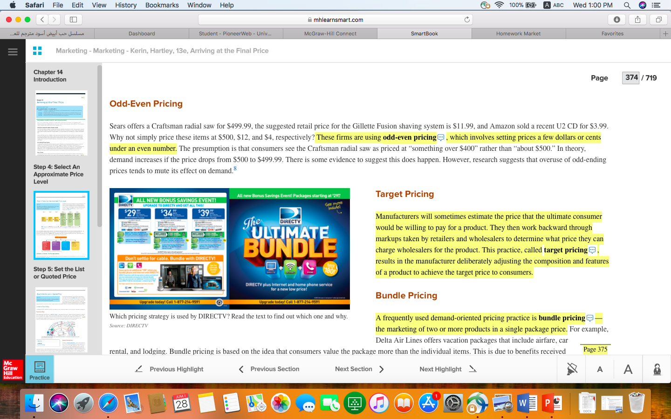Open the Practice mode button

40,370
